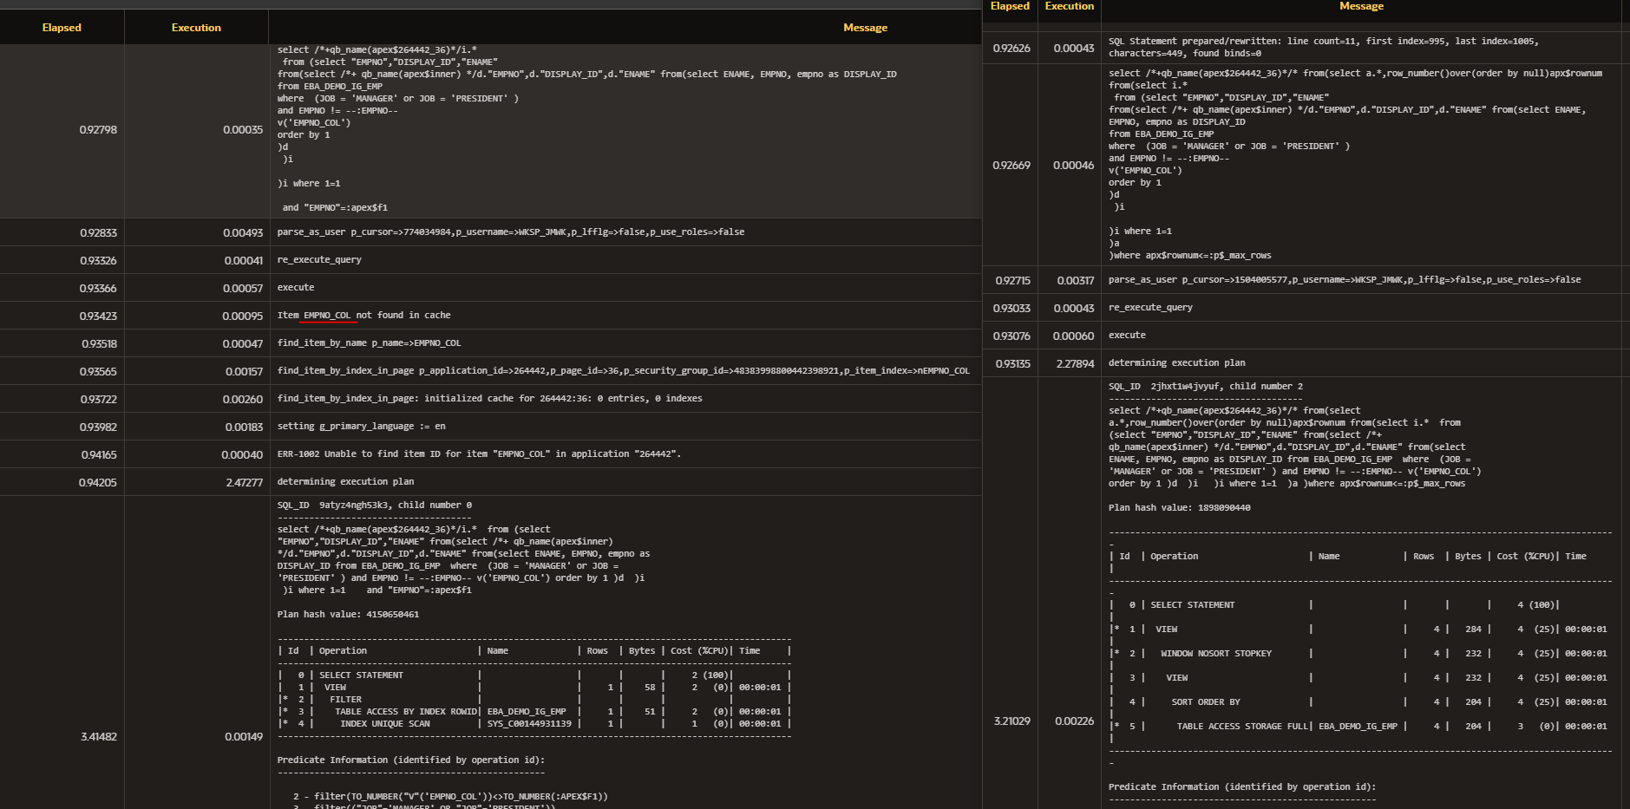
Task: Select the ERR-1002 unable to find item message
Action: pos(479,454)
